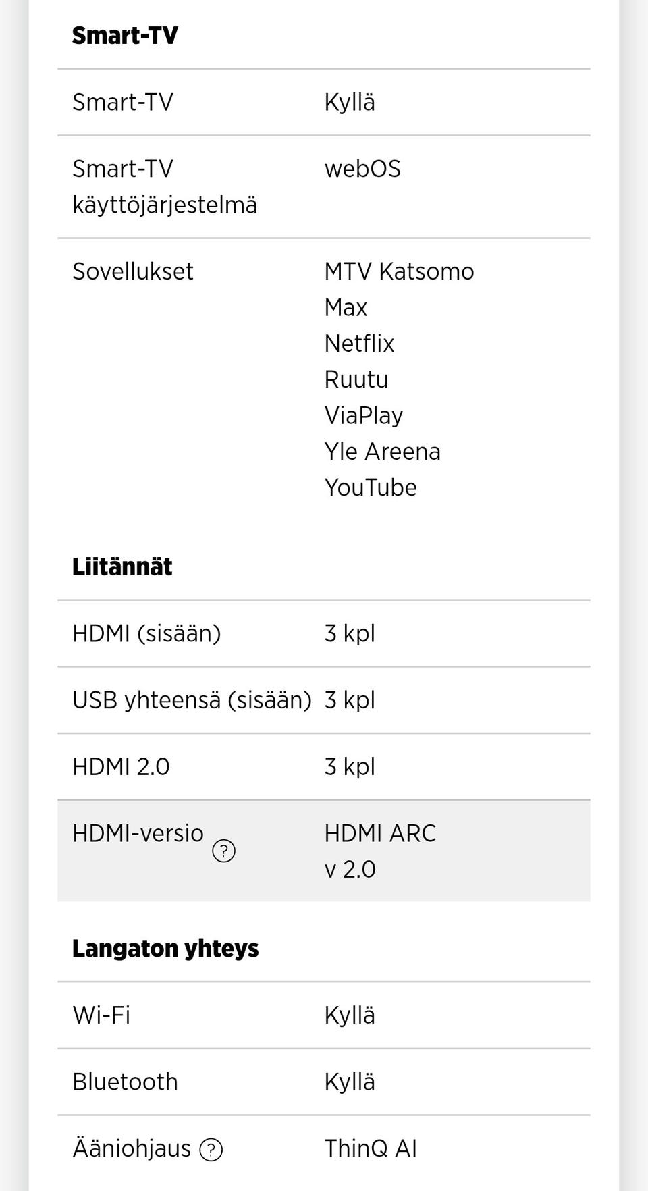Tap the question mark next to Ääniohjaus
Viewport: 648px width, 1191px height.
click(x=211, y=1149)
